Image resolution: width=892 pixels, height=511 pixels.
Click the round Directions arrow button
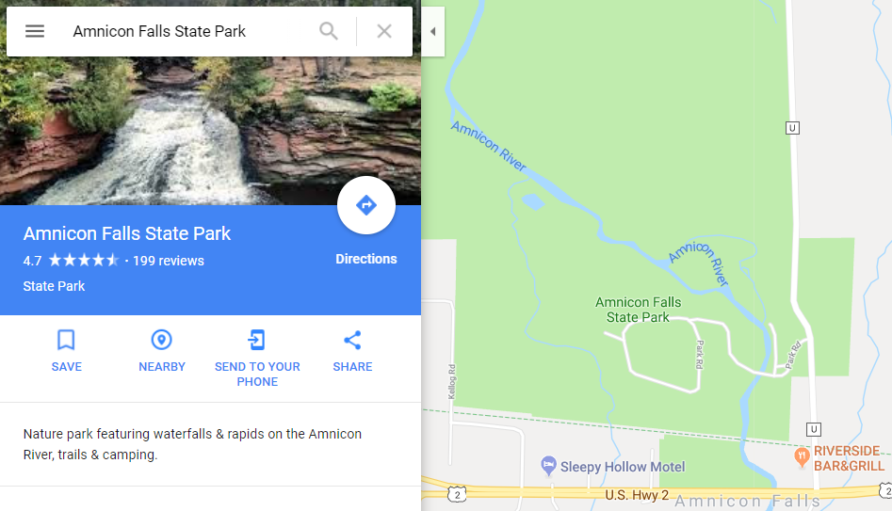click(366, 205)
